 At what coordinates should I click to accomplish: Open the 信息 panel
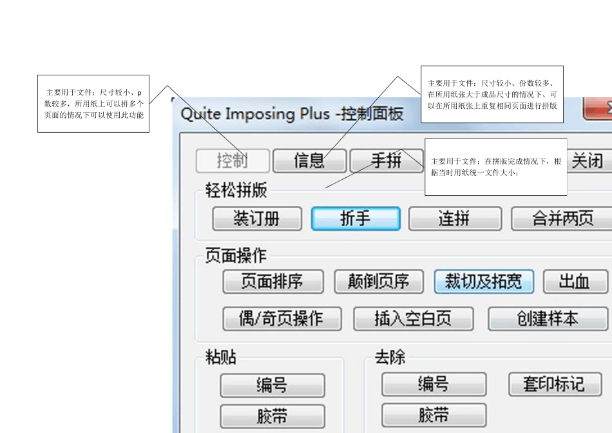point(309,160)
